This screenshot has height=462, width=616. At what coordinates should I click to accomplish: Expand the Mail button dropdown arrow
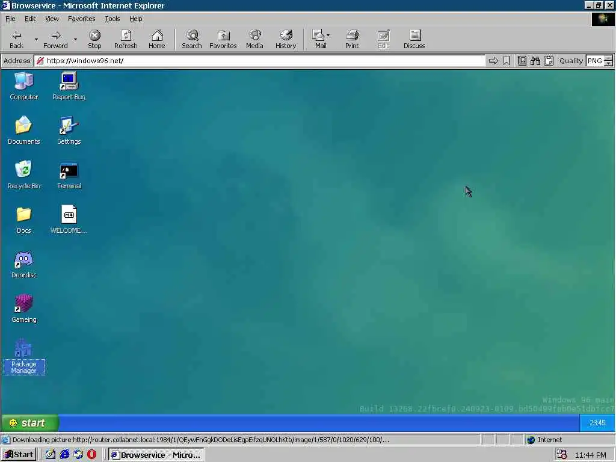pyautogui.click(x=328, y=35)
